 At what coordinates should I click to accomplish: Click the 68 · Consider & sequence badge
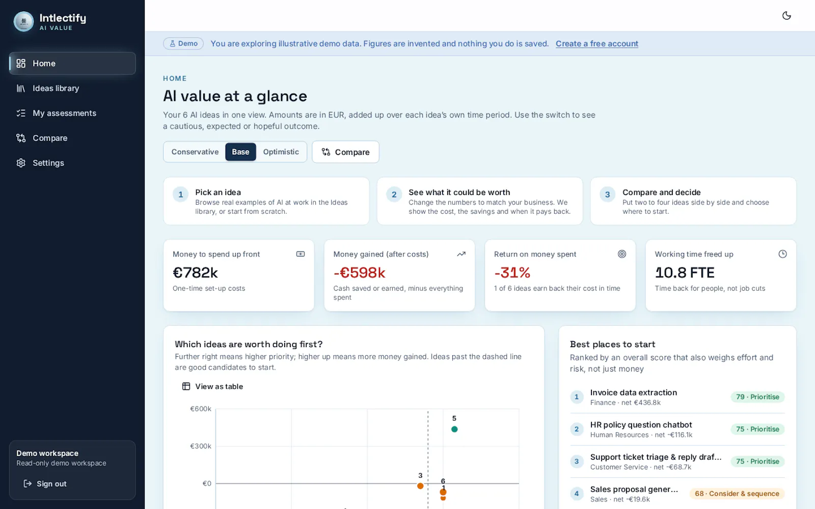click(737, 494)
